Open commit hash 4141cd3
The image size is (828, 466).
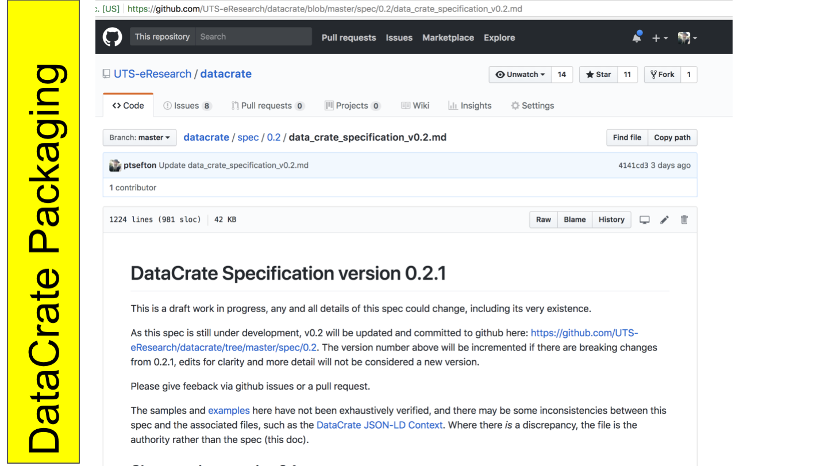633,165
